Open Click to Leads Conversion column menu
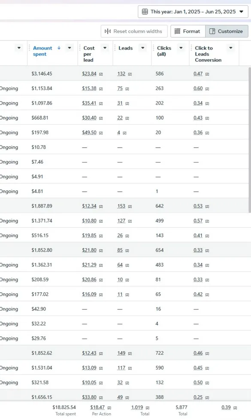 coord(231,48)
